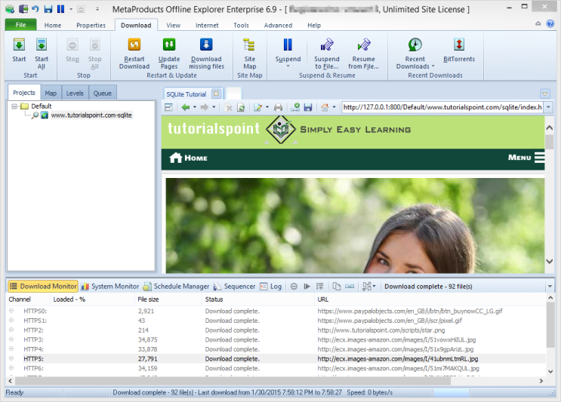The width and height of the screenshot is (561, 402).
Task: Close the SQLite Tutorial browser tab
Action: (x=216, y=94)
